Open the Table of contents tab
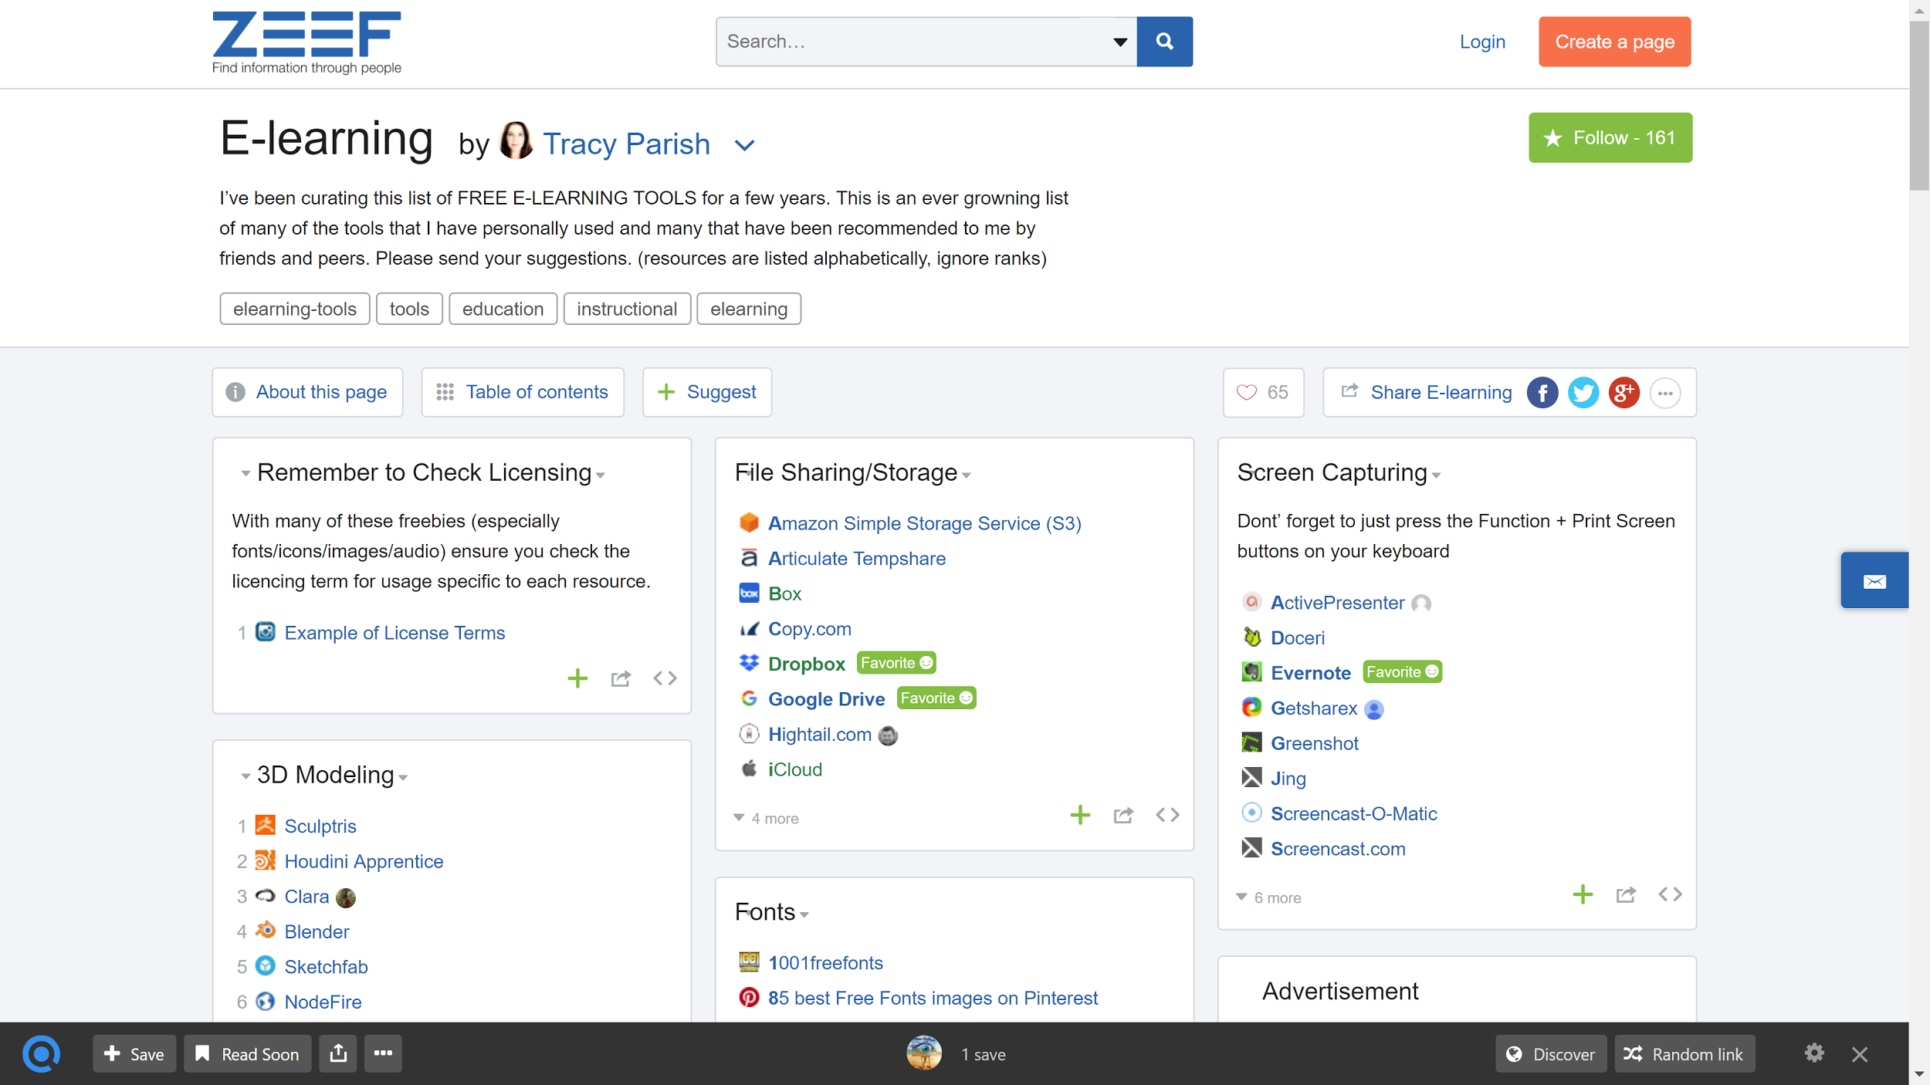Image resolution: width=1930 pixels, height=1085 pixels. [523, 393]
